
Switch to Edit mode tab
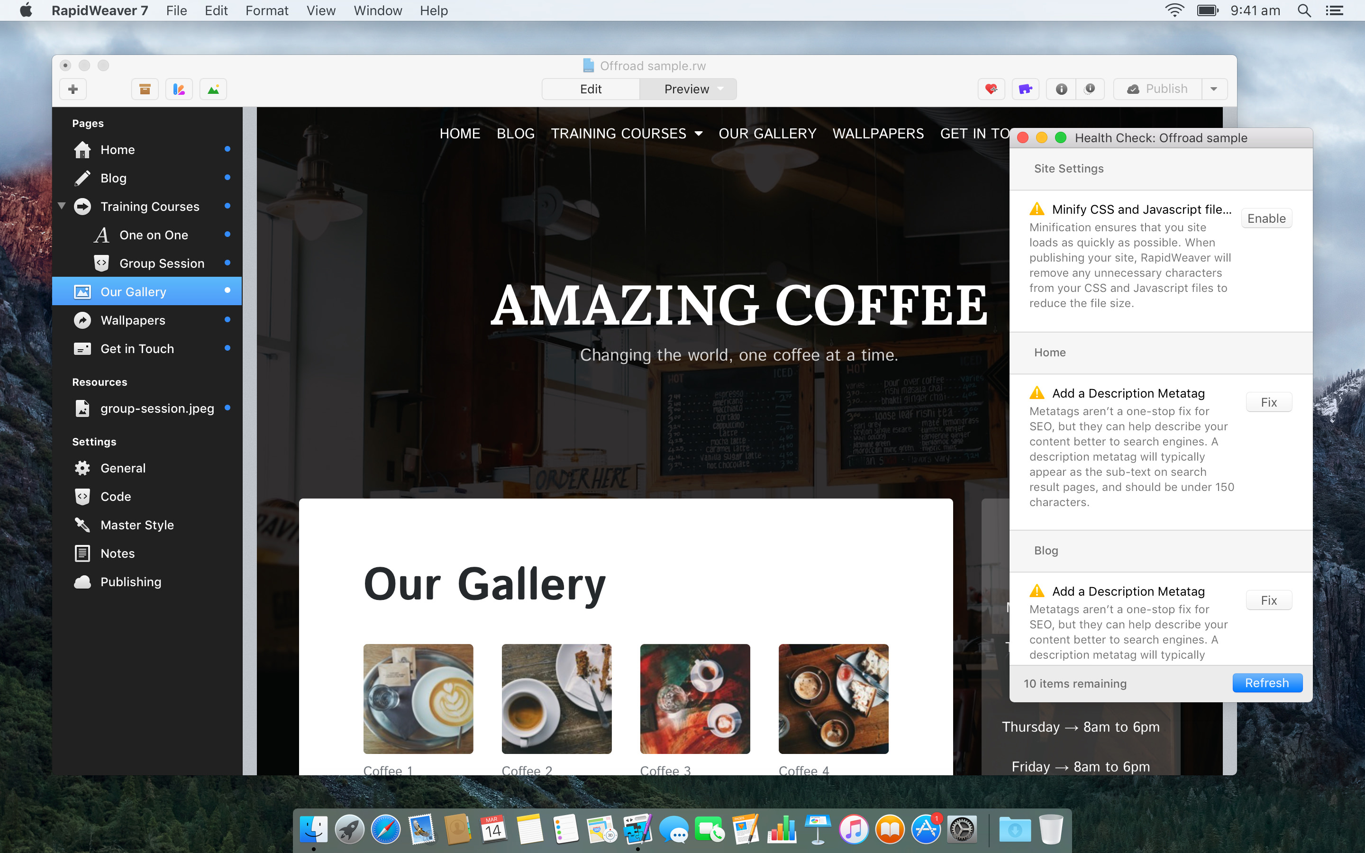click(591, 89)
